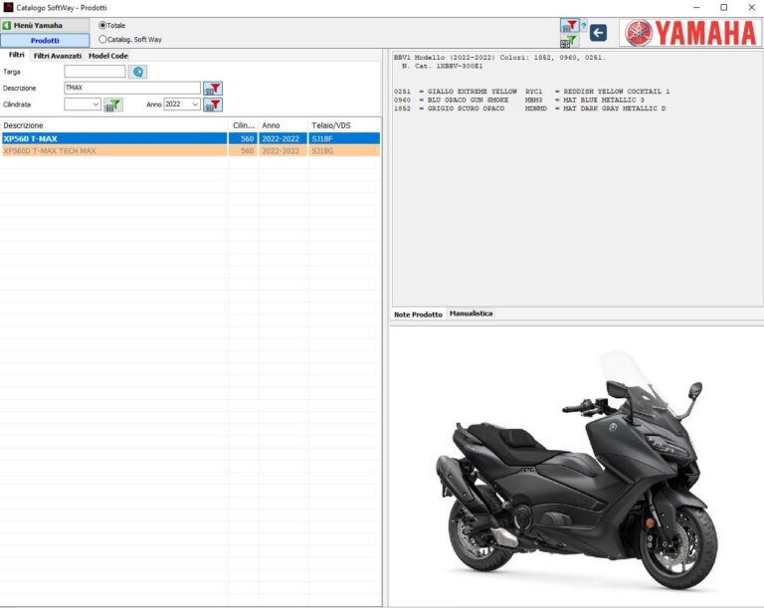Click the N. Cat. 1XBBV-300E1 note text
764x608 pixels.
(442, 67)
